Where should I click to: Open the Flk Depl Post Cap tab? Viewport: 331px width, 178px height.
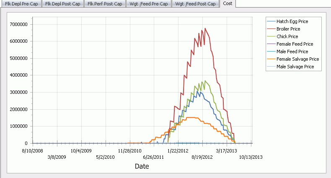[x=63, y=4]
